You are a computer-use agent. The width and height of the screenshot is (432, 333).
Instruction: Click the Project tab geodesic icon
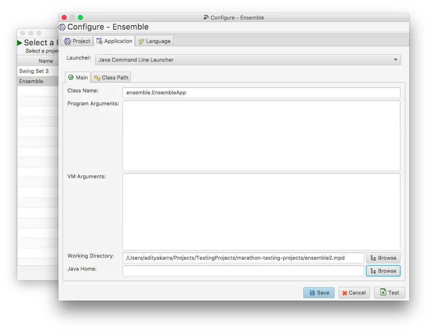tap(67, 41)
